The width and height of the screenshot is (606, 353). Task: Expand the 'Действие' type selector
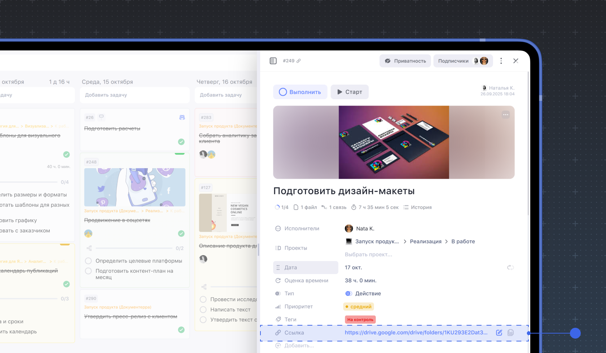click(364, 294)
